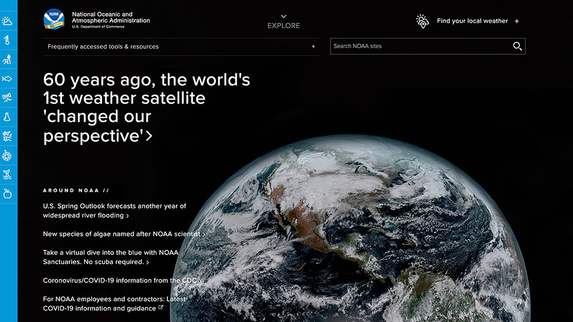Image resolution: width=573 pixels, height=322 pixels.
Task: Open the Sanctuaries whale tail sidebar icon
Action: click(7, 175)
